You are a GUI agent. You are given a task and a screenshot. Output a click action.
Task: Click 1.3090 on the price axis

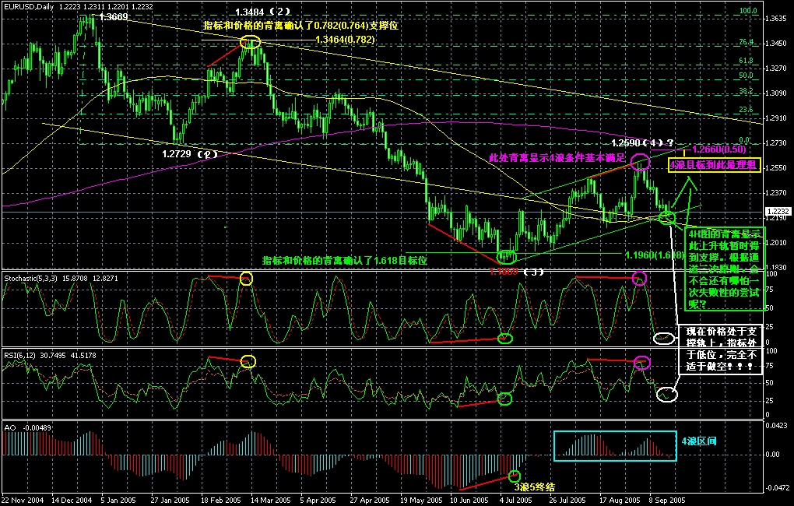[776, 93]
